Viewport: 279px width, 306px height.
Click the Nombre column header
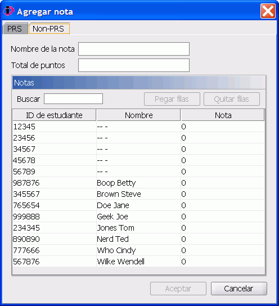pyautogui.click(x=138, y=115)
